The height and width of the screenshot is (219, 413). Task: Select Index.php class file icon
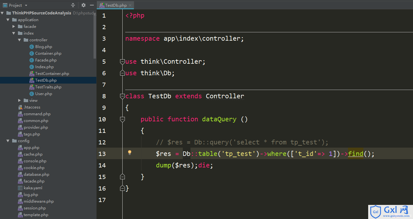32,67
